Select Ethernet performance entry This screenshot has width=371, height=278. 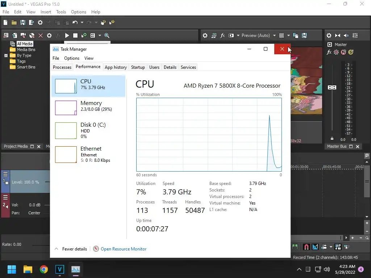coord(88,155)
